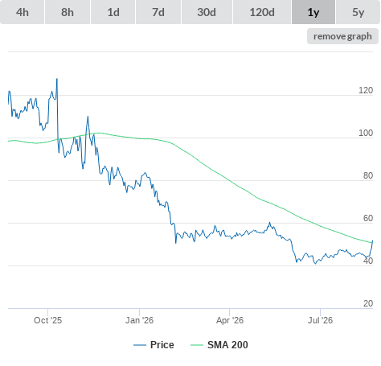This screenshot has height=366, width=381.
Task: Click the remove graph button
Action: 342,36
